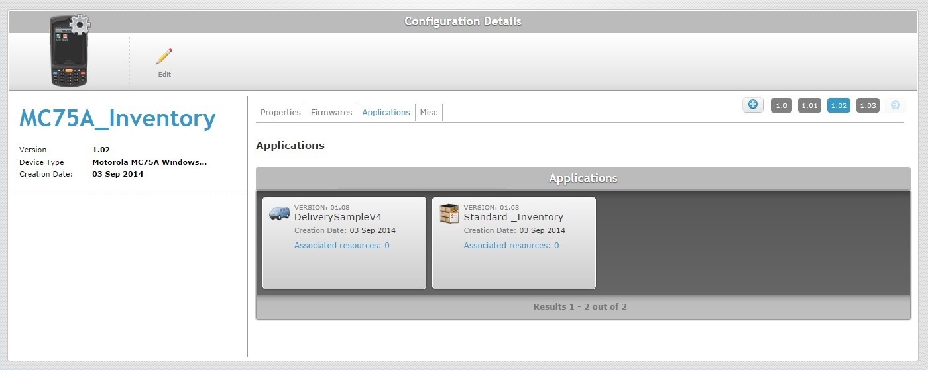Click the MC75A_Inventory title
This screenshot has height=370, width=928.
(117, 119)
